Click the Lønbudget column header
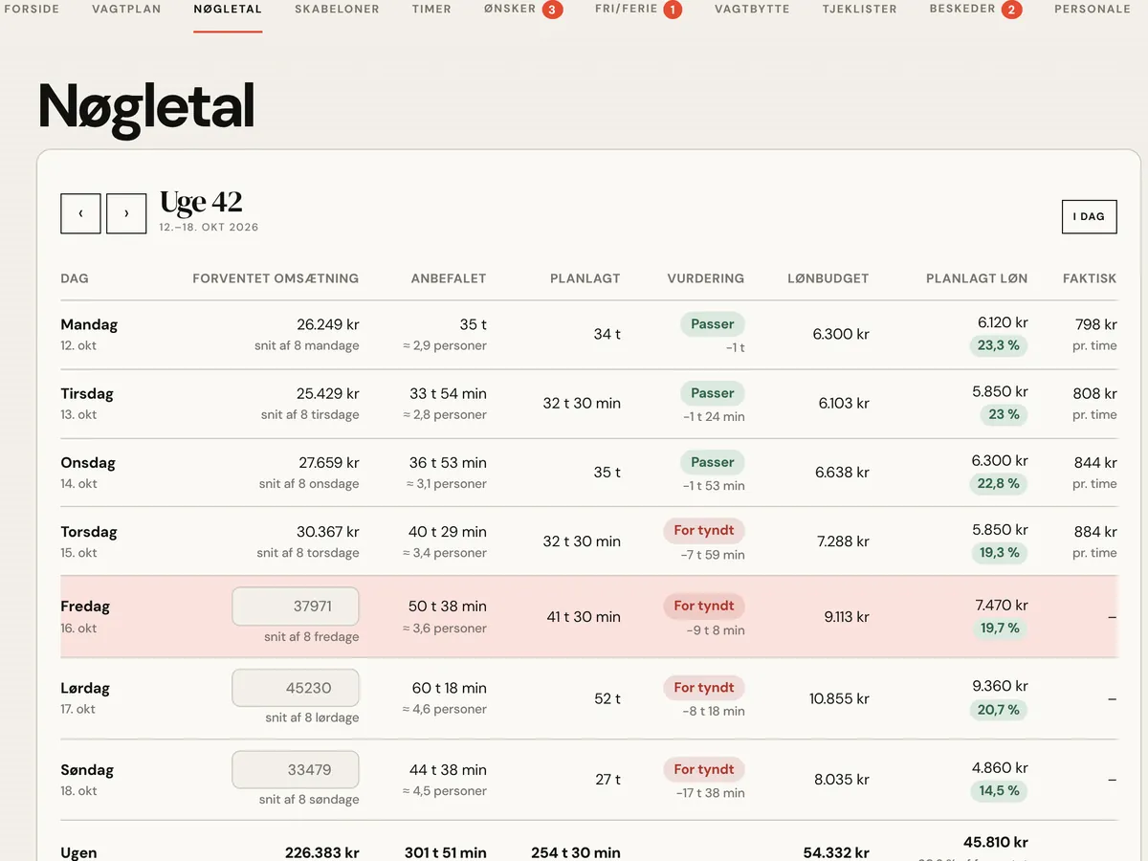1148x861 pixels. click(x=828, y=278)
